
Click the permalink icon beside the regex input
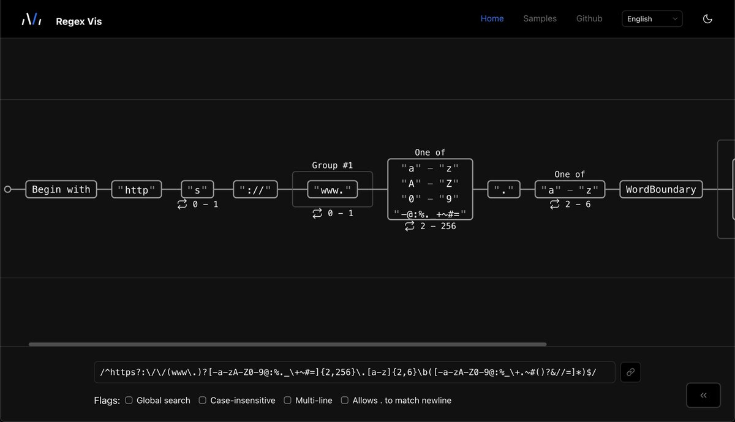630,372
